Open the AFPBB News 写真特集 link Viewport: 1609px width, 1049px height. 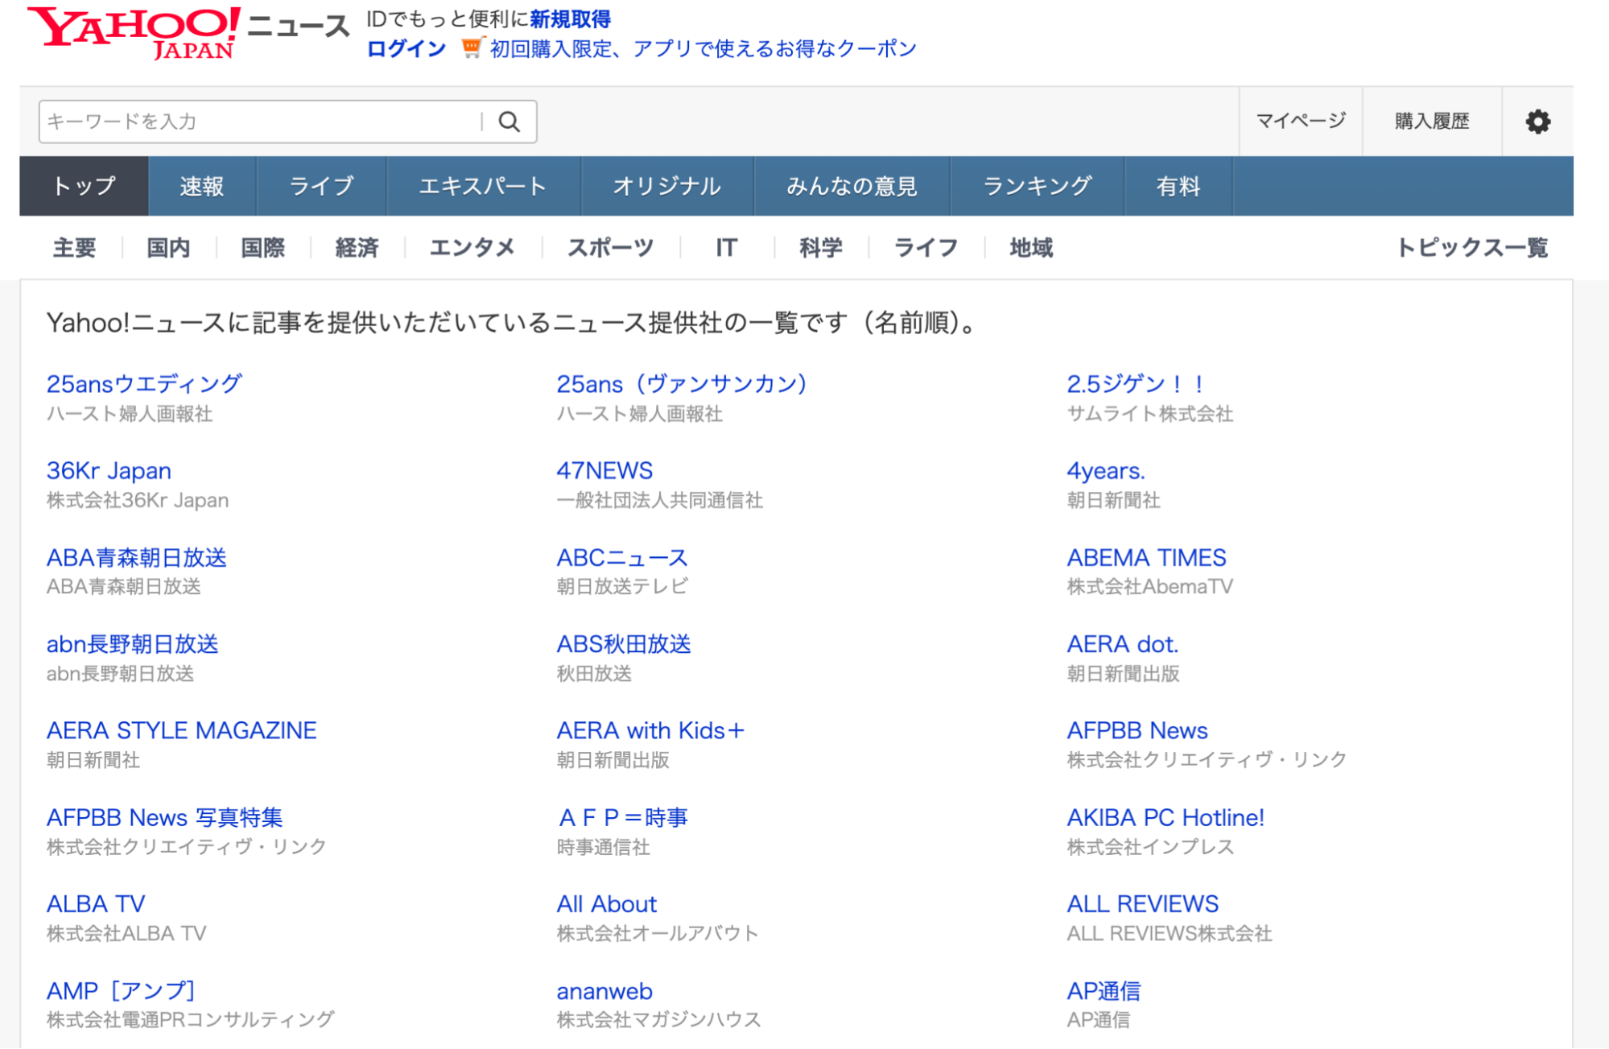[165, 817]
